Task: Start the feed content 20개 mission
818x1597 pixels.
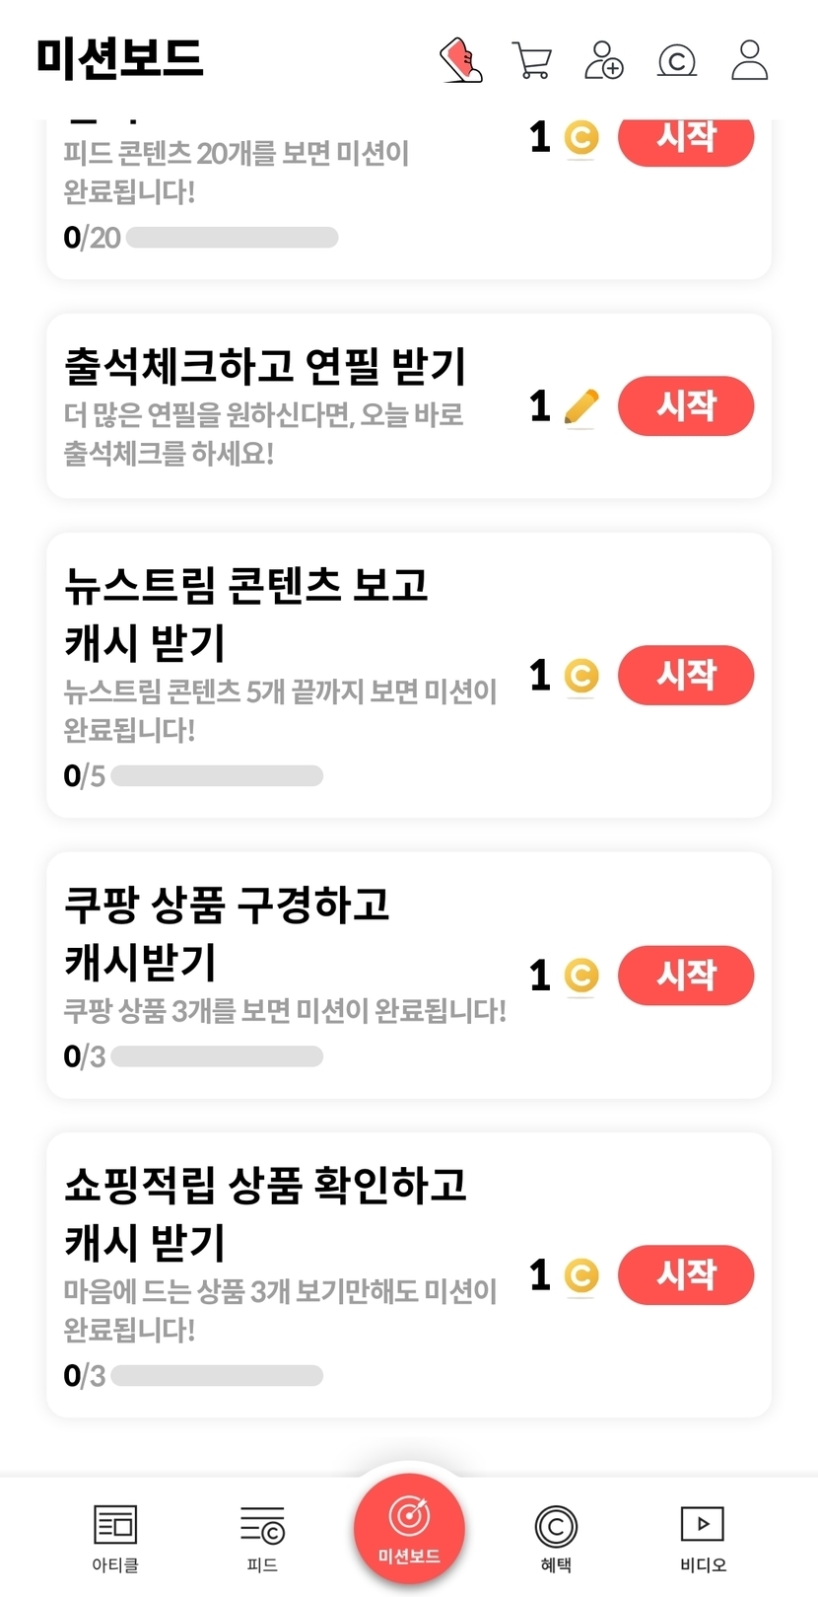Action: (686, 140)
